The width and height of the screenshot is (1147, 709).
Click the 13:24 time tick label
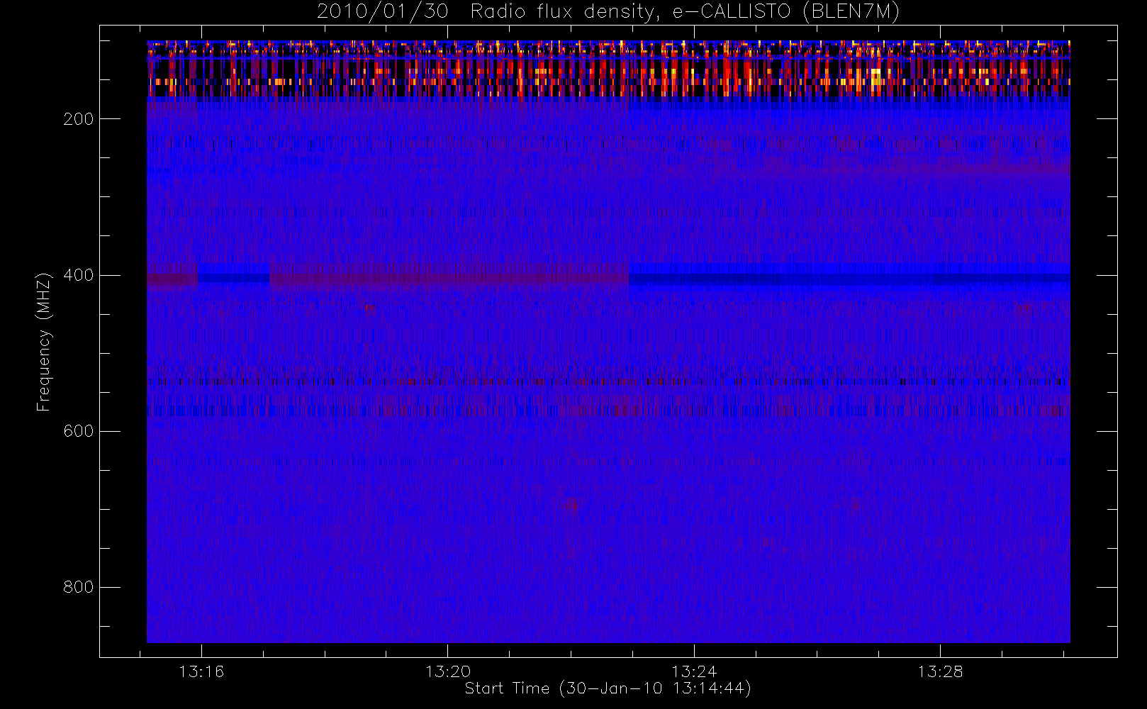point(694,671)
